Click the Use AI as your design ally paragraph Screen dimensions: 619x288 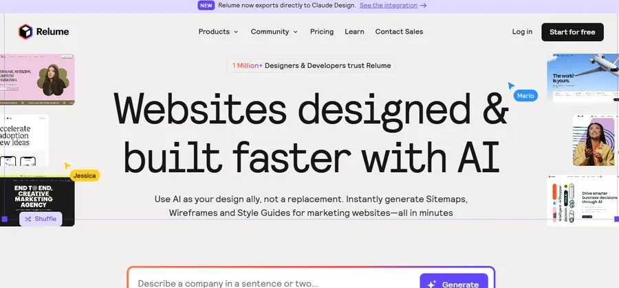coord(311,206)
